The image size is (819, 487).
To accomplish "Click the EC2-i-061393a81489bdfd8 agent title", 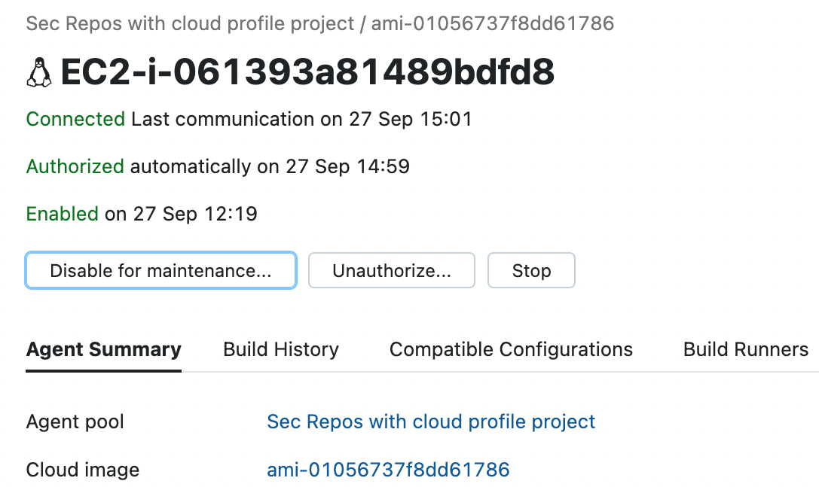I will pyautogui.click(x=307, y=73).
